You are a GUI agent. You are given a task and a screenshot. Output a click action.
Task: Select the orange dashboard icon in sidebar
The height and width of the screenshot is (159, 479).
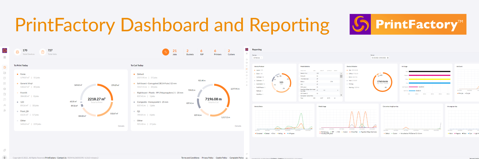[4, 67]
